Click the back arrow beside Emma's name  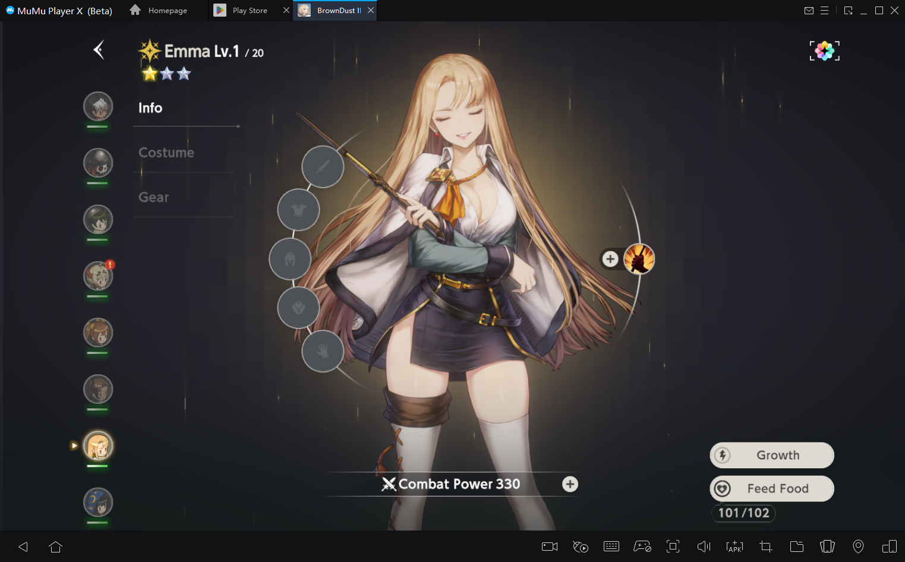click(x=99, y=50)
